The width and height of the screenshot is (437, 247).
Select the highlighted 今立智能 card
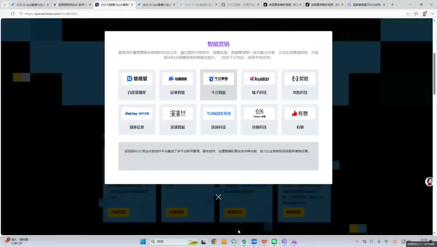coord(218,84)
